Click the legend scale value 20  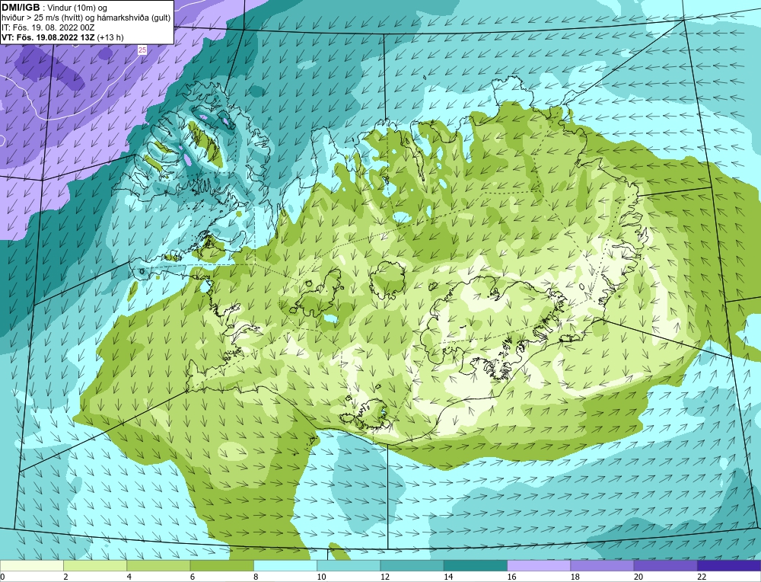click(x=638, y=577)
